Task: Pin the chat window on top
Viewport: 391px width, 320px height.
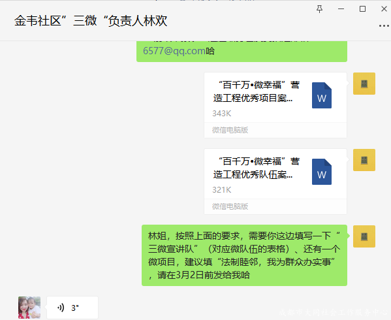Action: coord(319,9)
